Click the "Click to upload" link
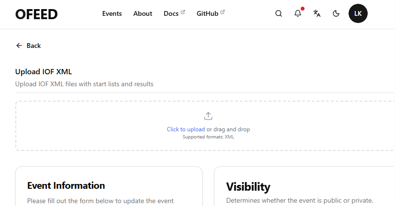The width and height of the screenshot is (395, 206). tap(186, 129)
